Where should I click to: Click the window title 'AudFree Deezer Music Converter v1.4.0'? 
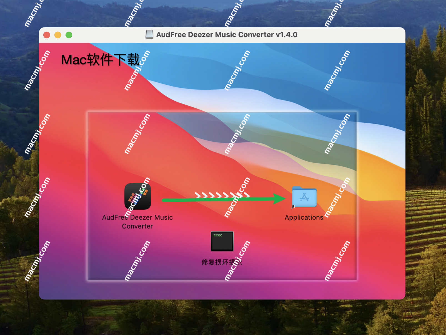pos(227,35)
